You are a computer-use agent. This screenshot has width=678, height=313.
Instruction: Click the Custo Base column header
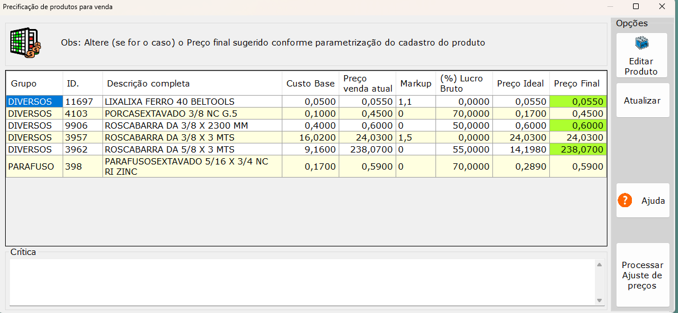pos(310,84)
